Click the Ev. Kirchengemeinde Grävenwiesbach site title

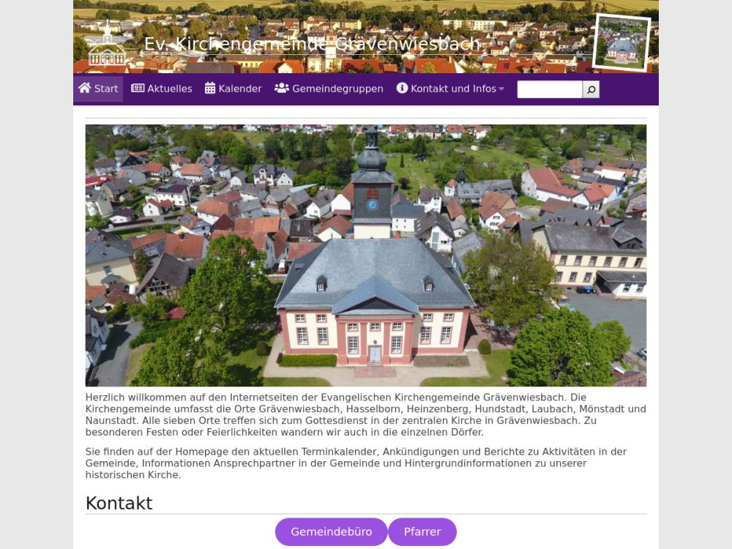click(x=312, y=44)
